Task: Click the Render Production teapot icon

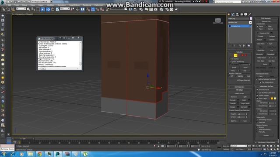Action: pos(176,9)
